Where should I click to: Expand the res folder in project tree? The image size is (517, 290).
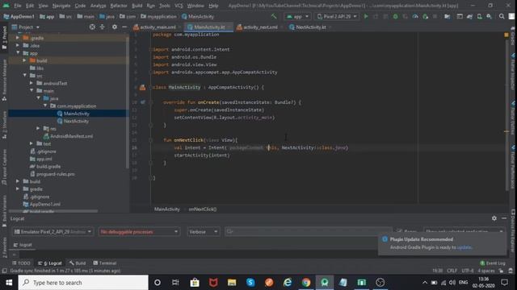coord(38,128)
